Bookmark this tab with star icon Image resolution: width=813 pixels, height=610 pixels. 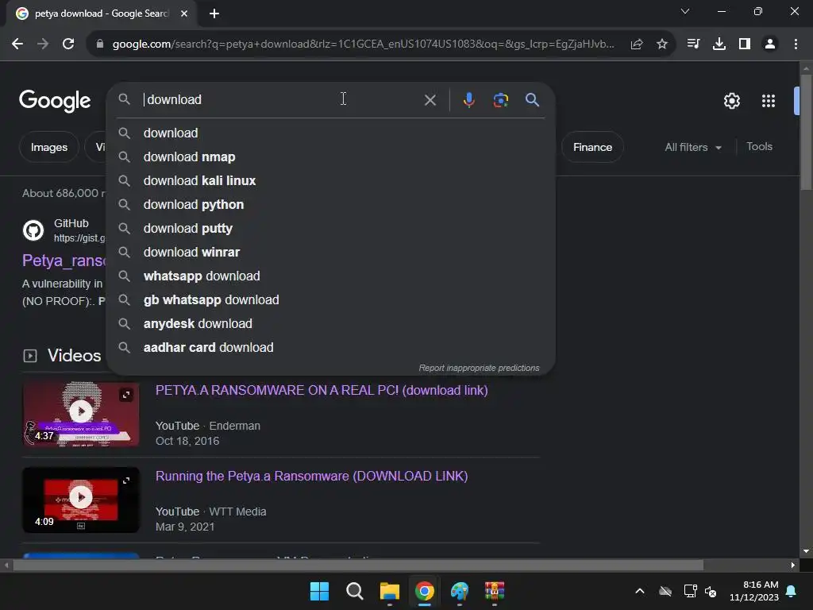662,44
